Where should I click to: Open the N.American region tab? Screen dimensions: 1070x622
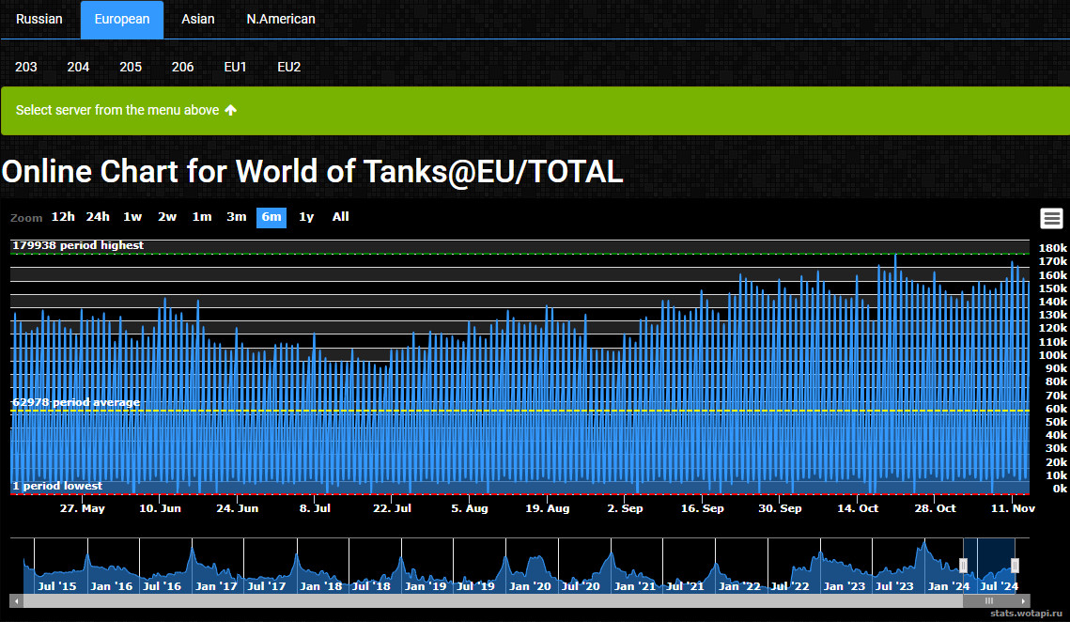(x=281, y=19)
